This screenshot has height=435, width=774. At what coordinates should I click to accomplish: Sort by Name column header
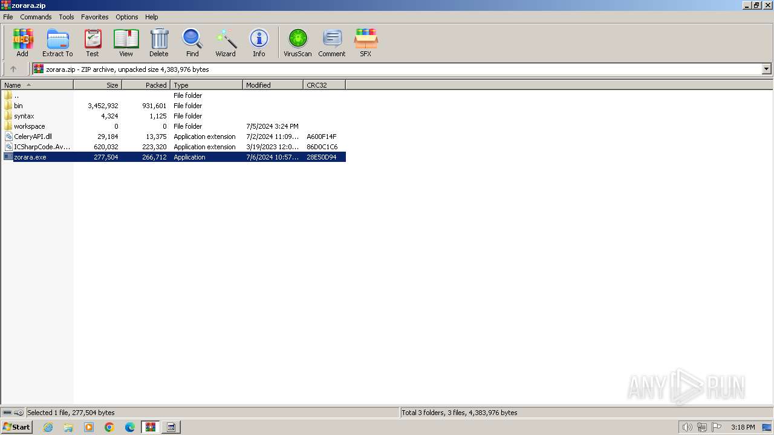click(x=37, y=85)
